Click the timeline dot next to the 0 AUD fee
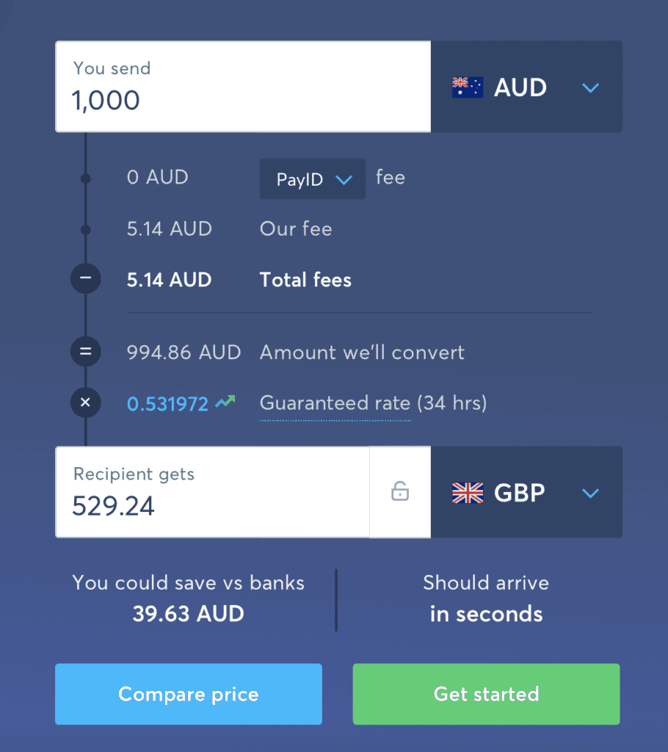 (85, 178)
